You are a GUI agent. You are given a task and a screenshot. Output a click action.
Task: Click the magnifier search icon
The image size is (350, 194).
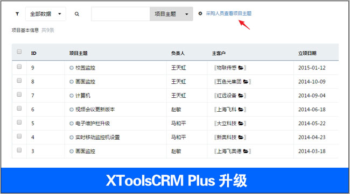77,14
